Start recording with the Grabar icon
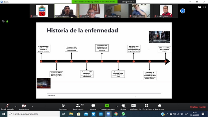 pos(123,106)
